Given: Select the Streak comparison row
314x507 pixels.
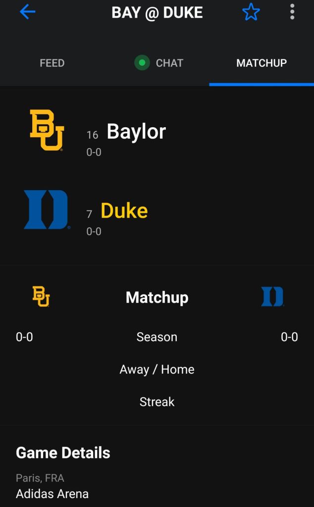Looking at the screenshot, I should coord(157,402).
